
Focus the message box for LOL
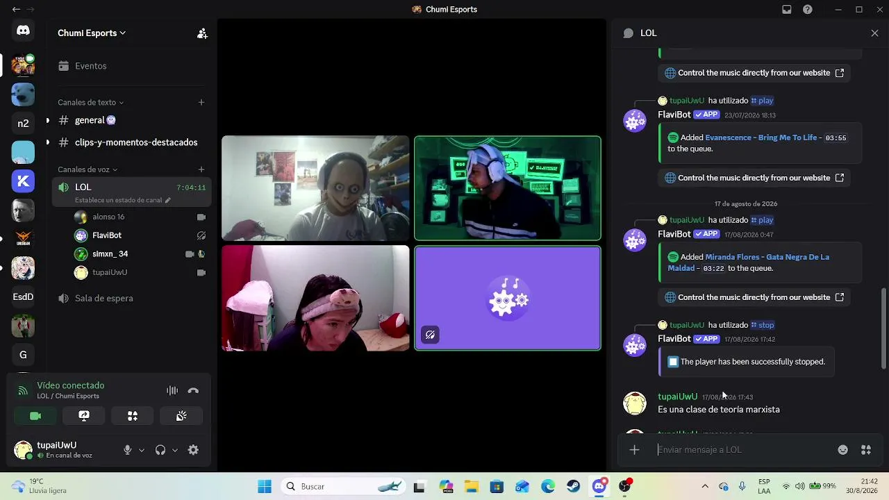(743, 450)
